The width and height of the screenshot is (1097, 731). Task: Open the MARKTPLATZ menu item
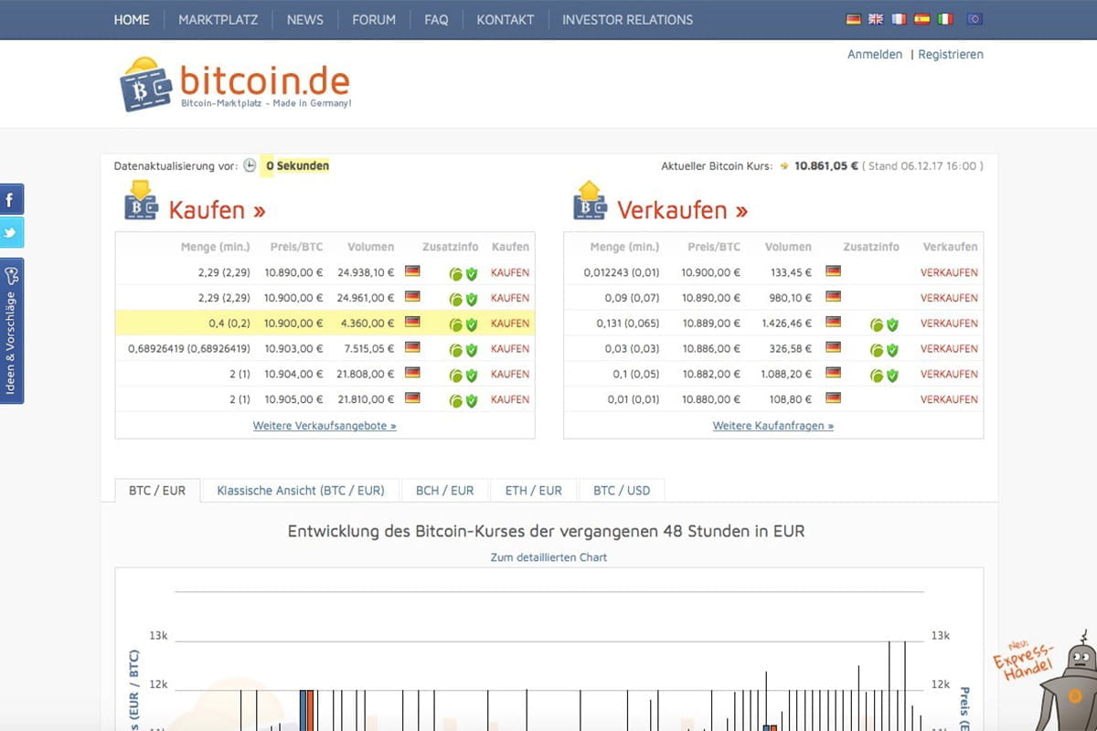(x=218, y=19)
